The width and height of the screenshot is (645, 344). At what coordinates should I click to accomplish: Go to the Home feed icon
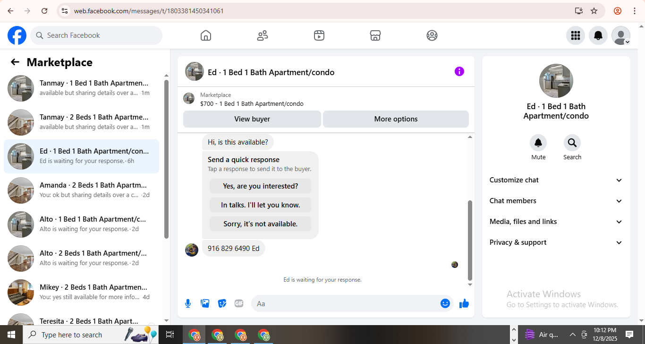tap(206, 35)
